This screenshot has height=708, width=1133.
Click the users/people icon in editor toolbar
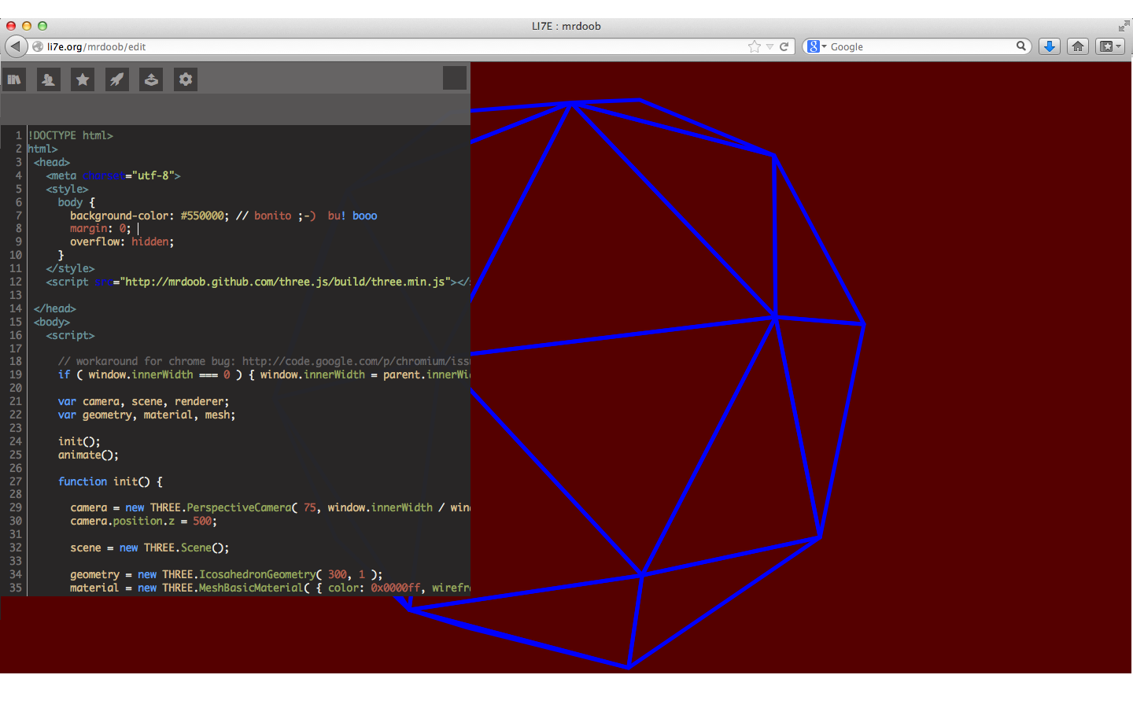pos(48,79)
